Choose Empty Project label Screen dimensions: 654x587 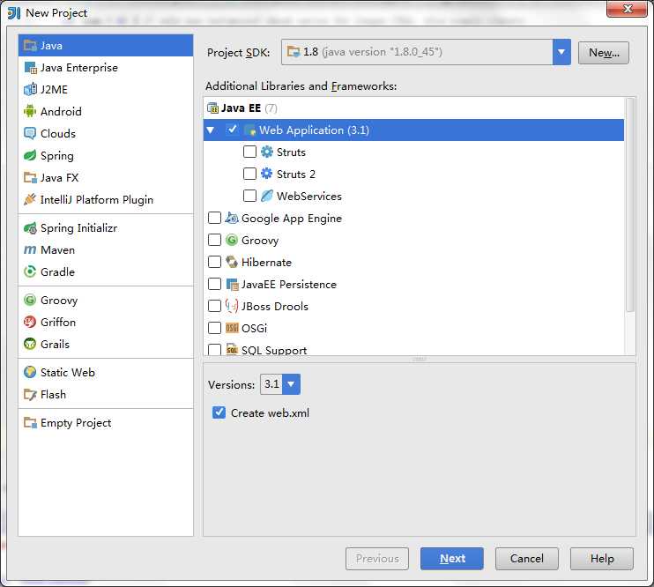coord(76,423)
